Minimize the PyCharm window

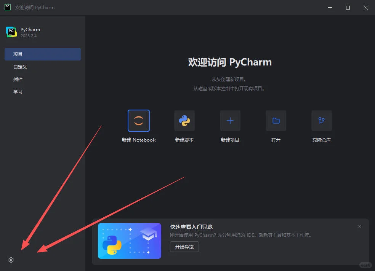(329, 7)
